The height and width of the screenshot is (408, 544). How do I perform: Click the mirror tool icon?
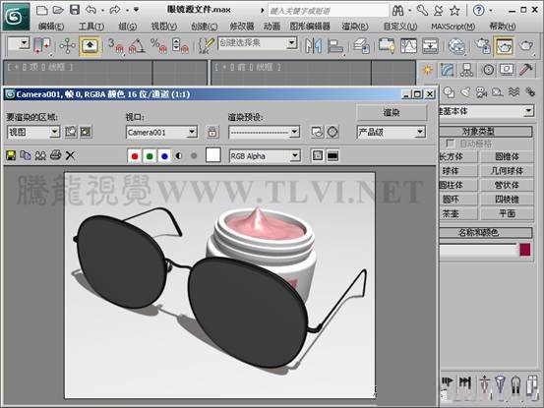tap(313, 46)
